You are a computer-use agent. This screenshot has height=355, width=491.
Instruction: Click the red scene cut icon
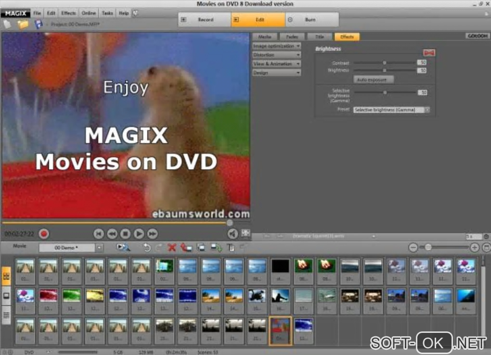coord(186,248)
